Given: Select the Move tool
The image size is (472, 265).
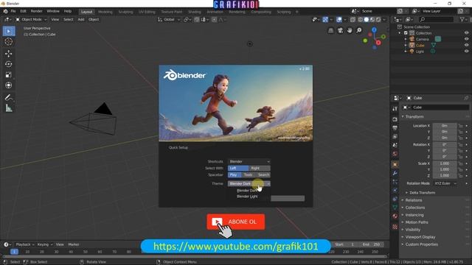Looking at the screenshot, I should click(9, 54).
